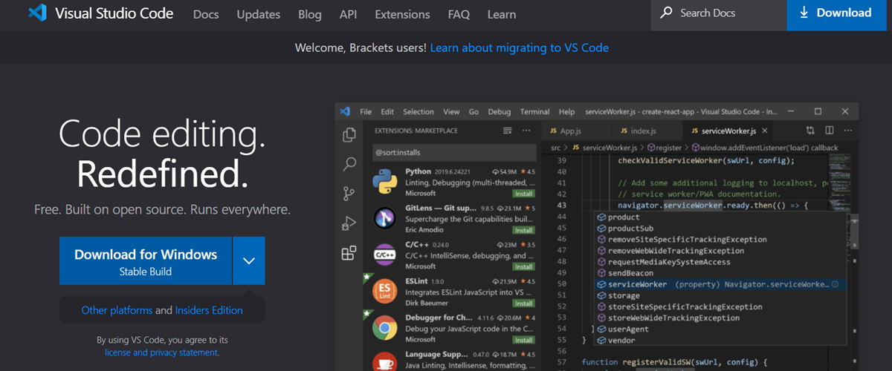Open Extensions in site navigation
The width and height of the screenshot is (892, 371).
[402, 14]
